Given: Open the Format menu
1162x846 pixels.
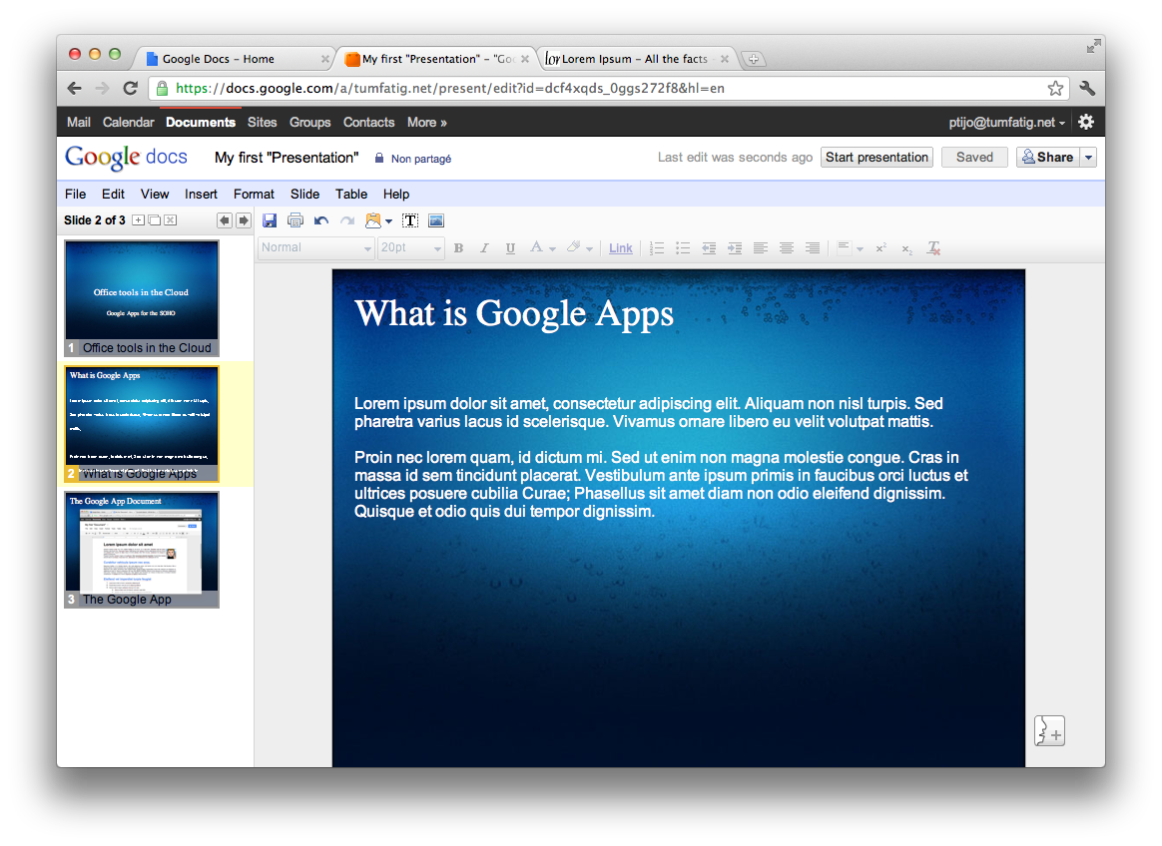Looking at the screenshot, I should tap(255, 195).
